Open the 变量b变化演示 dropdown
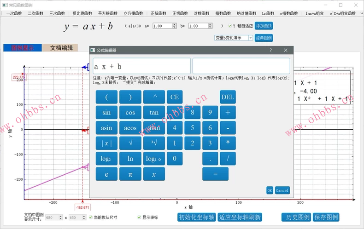Image resolution: width=364 pixels, height=229 pixels. pos(234,38)
